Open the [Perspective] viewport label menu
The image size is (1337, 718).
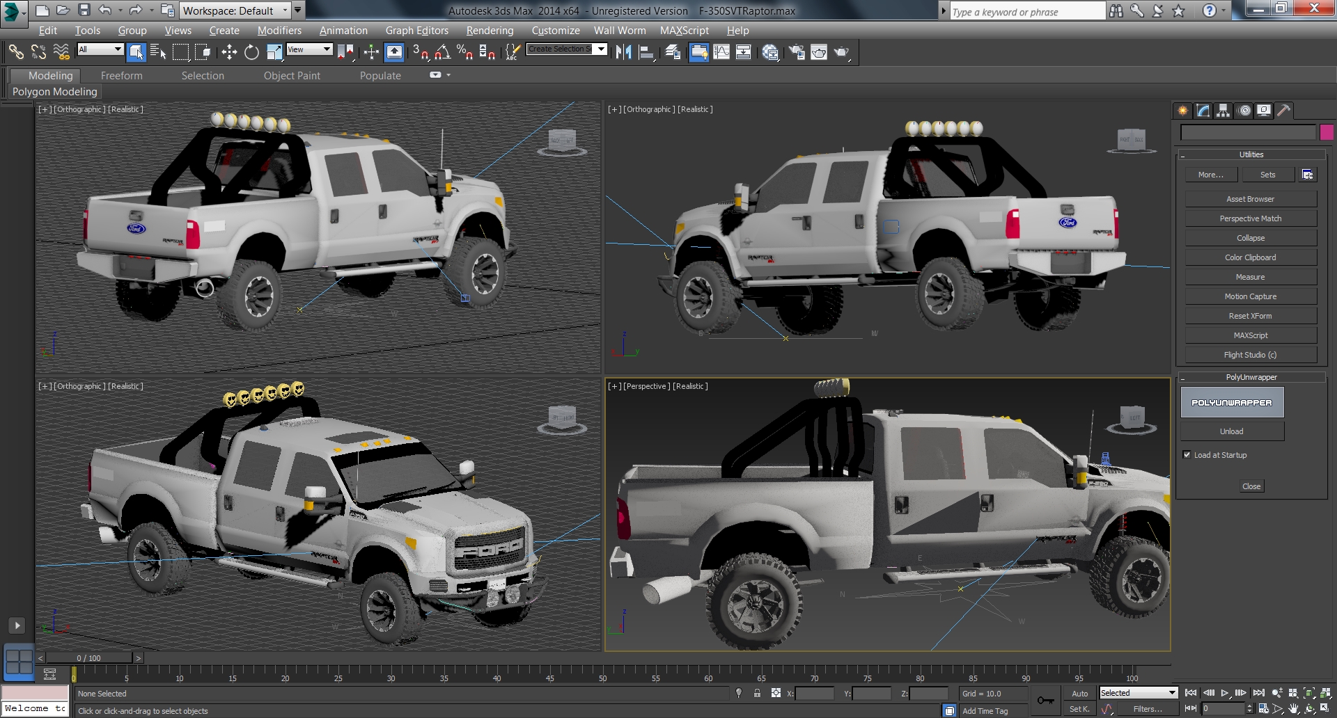coord(647,386)
